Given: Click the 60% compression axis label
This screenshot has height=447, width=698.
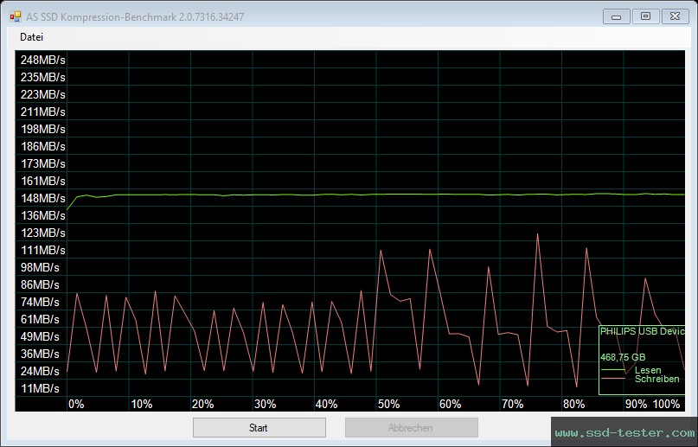Looking at the screenshot, I should tap(451, 405).
